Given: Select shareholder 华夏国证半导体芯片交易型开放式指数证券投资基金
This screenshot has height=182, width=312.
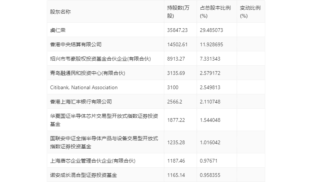Looking at the screenshot, I should tap(104, 120).
